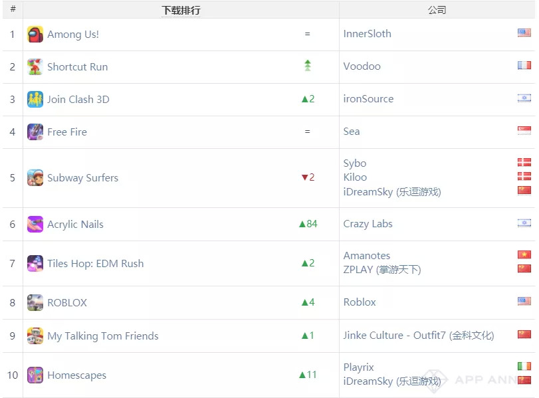
Task: Select the Tiles Hop: EDM Rush icon
Action: (x=35, y=264)
